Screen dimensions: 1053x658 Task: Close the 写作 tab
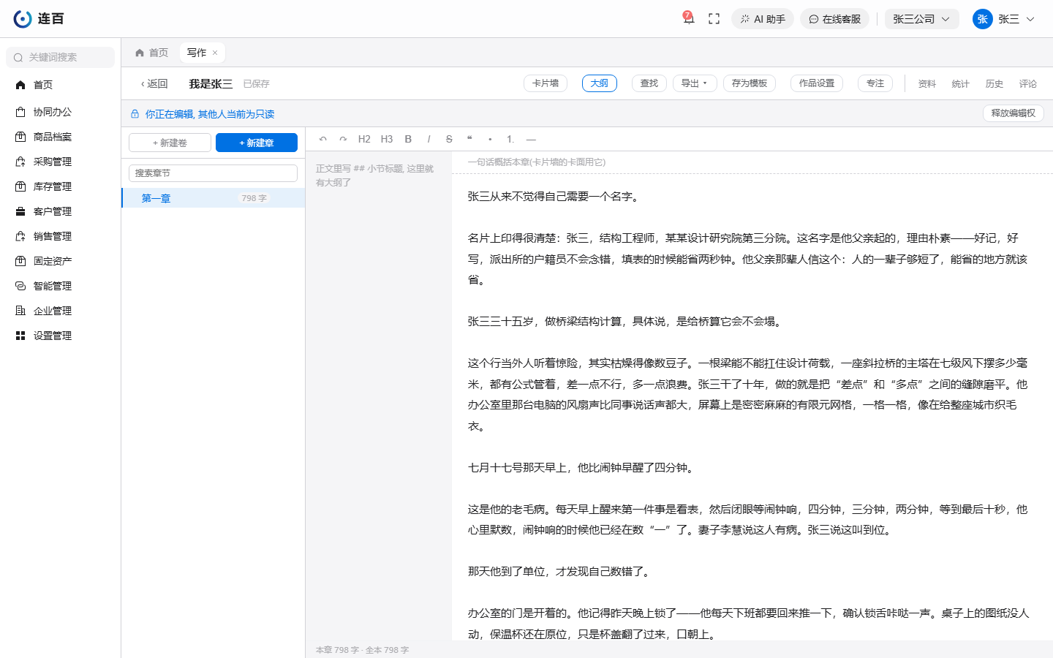(215, 53)
